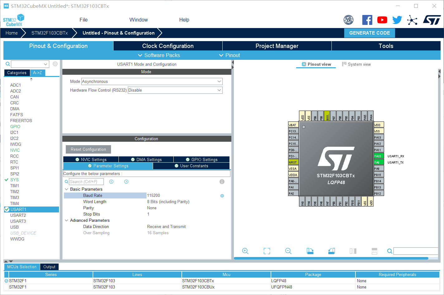Click the pin search magnifier icon
444x295 pixels.
click(x=390, y=251)
